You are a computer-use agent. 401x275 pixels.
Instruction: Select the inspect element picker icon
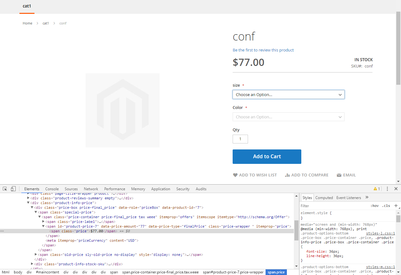pos(5,189)
